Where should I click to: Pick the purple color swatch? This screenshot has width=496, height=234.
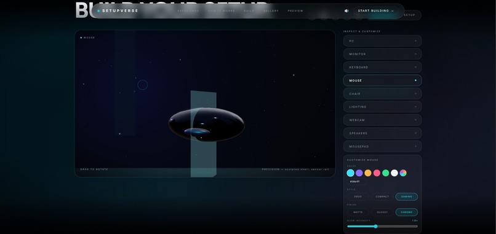pyautogui.click(x=359, y=173)
